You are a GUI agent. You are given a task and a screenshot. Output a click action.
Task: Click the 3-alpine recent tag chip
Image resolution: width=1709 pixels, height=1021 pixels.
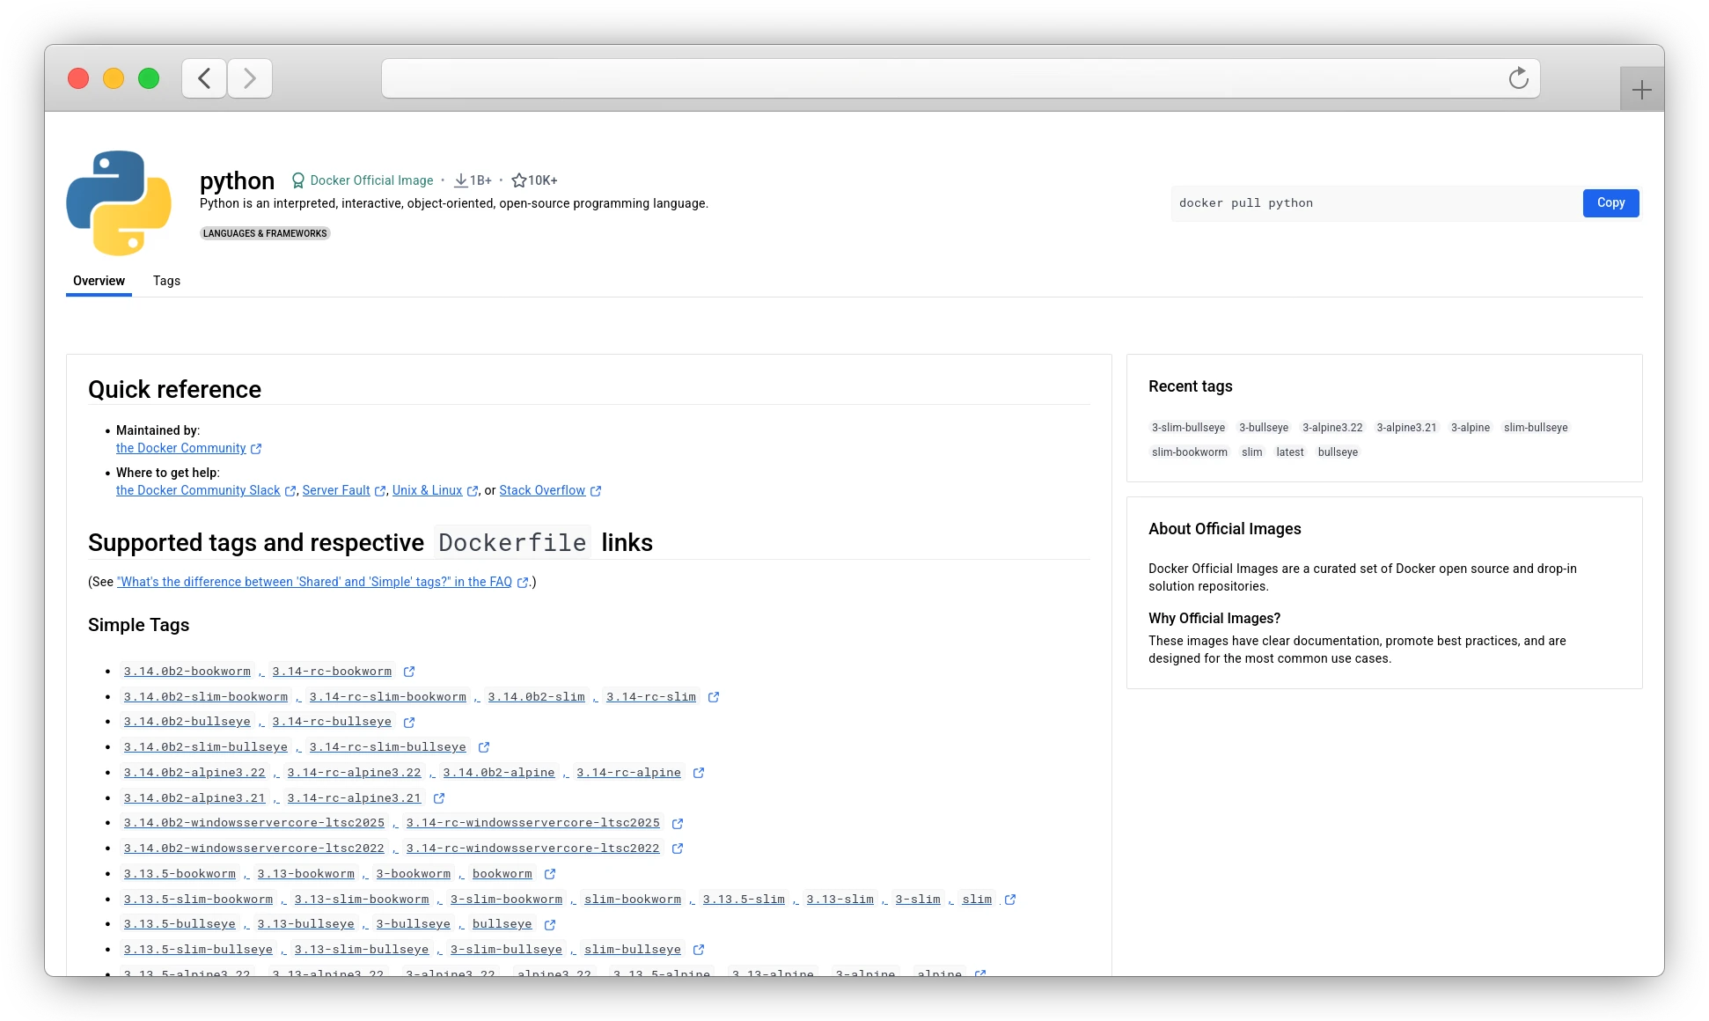pyautogui.click(x=1471, y=428)
